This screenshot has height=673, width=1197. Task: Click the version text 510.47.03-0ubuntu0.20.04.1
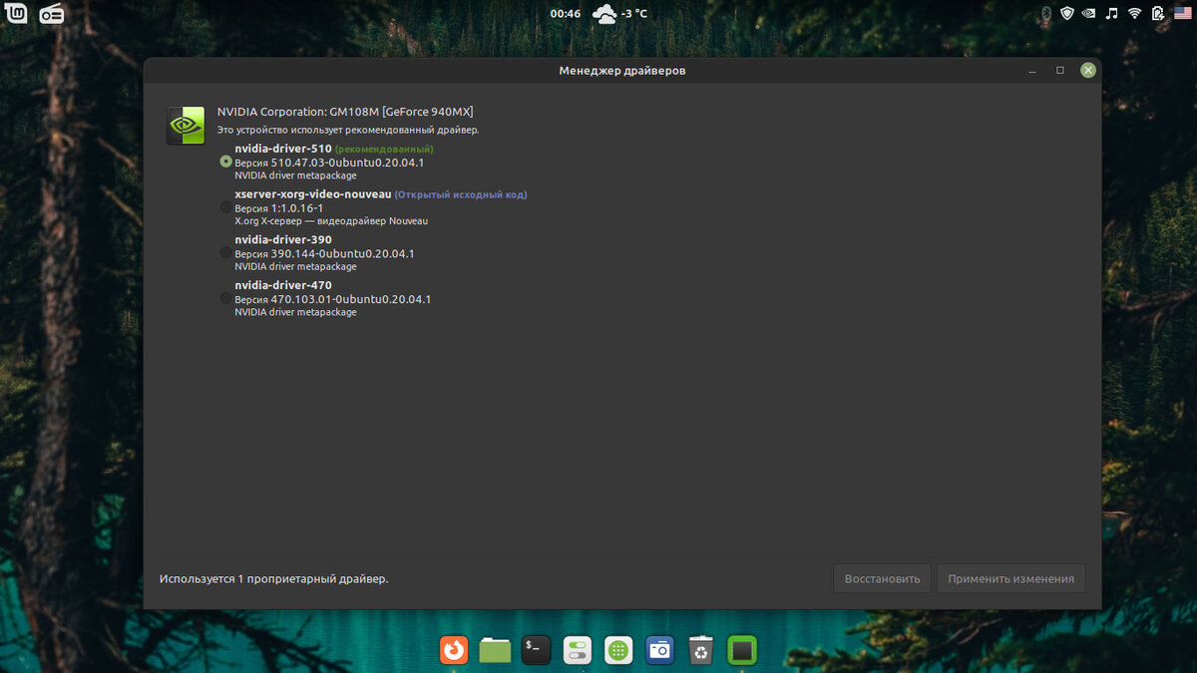348,163
